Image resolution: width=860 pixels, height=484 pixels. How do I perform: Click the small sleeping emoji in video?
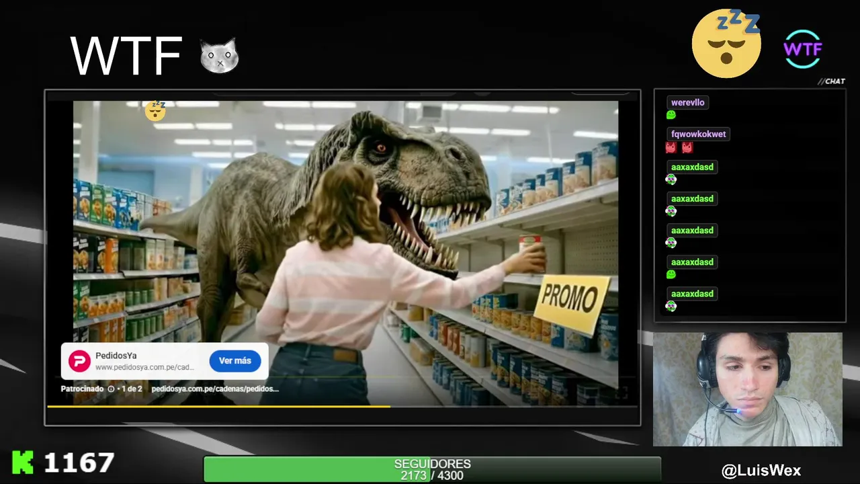pyautogui.click(x=155, y=111)
